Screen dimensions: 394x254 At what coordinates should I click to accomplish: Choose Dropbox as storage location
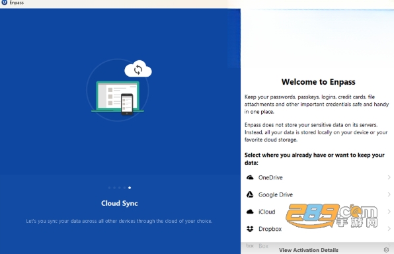tap(318, 229)
